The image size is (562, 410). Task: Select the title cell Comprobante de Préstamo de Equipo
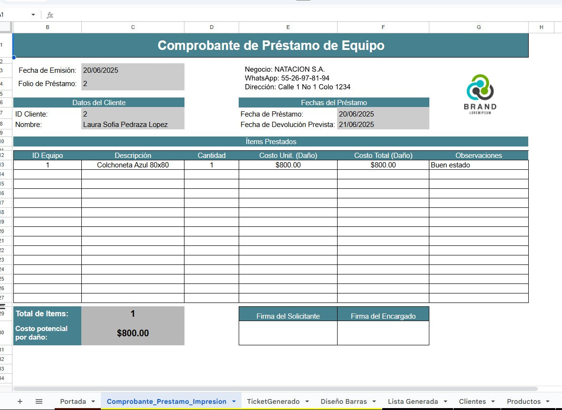pyautogui.click(x=271, y=45)
